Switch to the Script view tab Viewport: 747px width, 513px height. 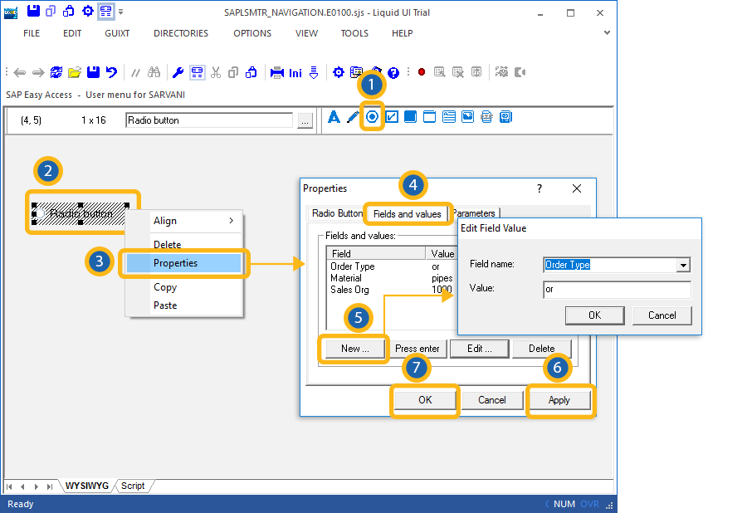pyautogui.click(x=133, y=486)
